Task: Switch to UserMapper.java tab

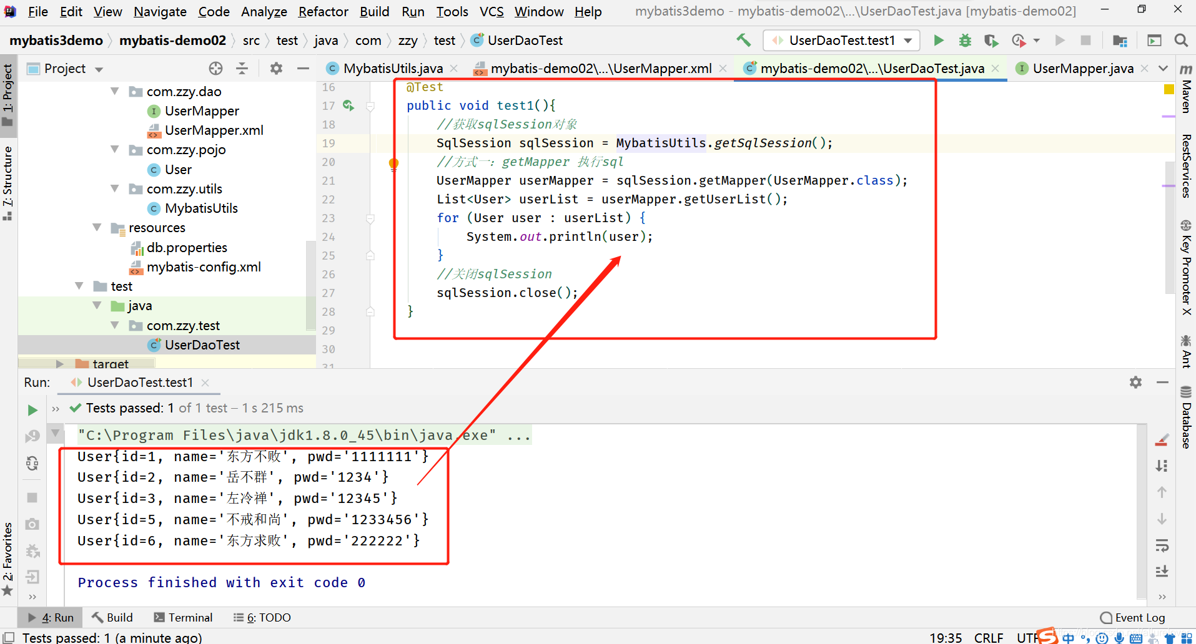Action: click(x=1082, y=69)
